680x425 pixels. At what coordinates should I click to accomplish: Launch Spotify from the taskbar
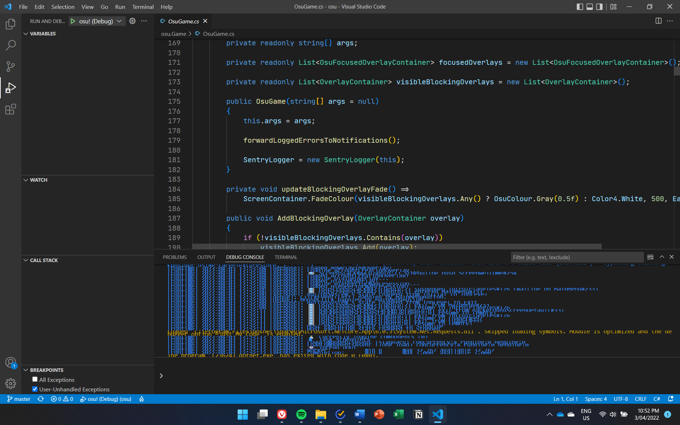[x=301, y=414]
